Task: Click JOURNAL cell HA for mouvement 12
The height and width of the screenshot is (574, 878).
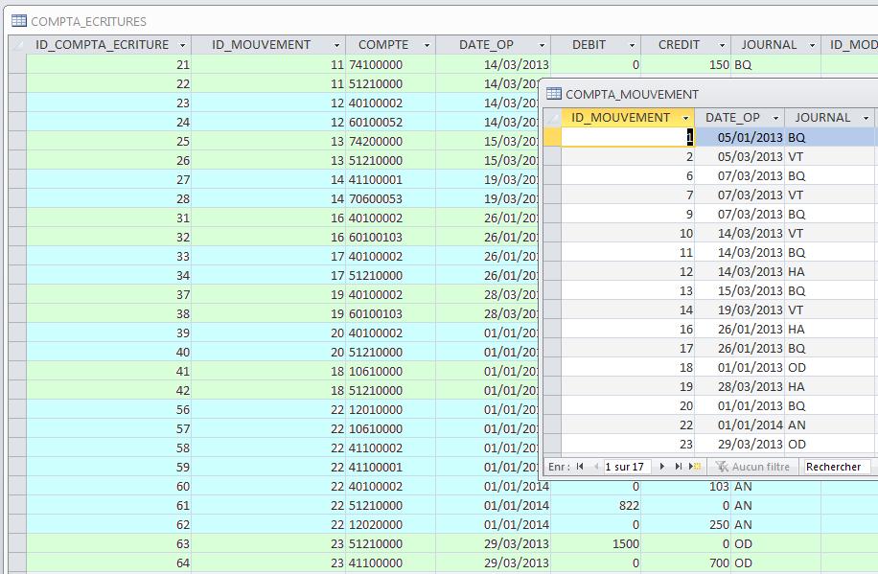Action: pos(829,271)
